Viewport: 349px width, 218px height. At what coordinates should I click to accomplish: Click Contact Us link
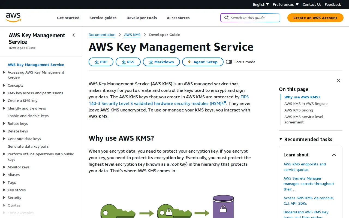tap(312, 4)
